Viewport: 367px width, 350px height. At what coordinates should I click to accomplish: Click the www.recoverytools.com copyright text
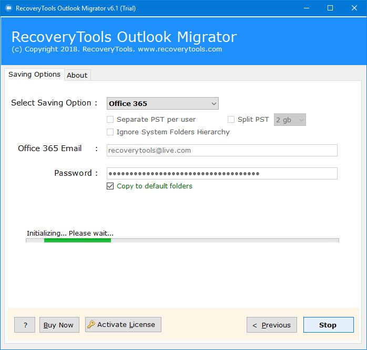tap(180, 49)
